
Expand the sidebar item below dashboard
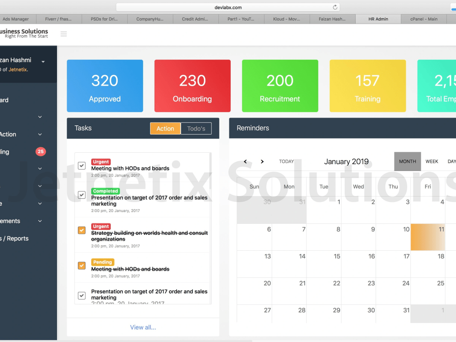(40, 117)
